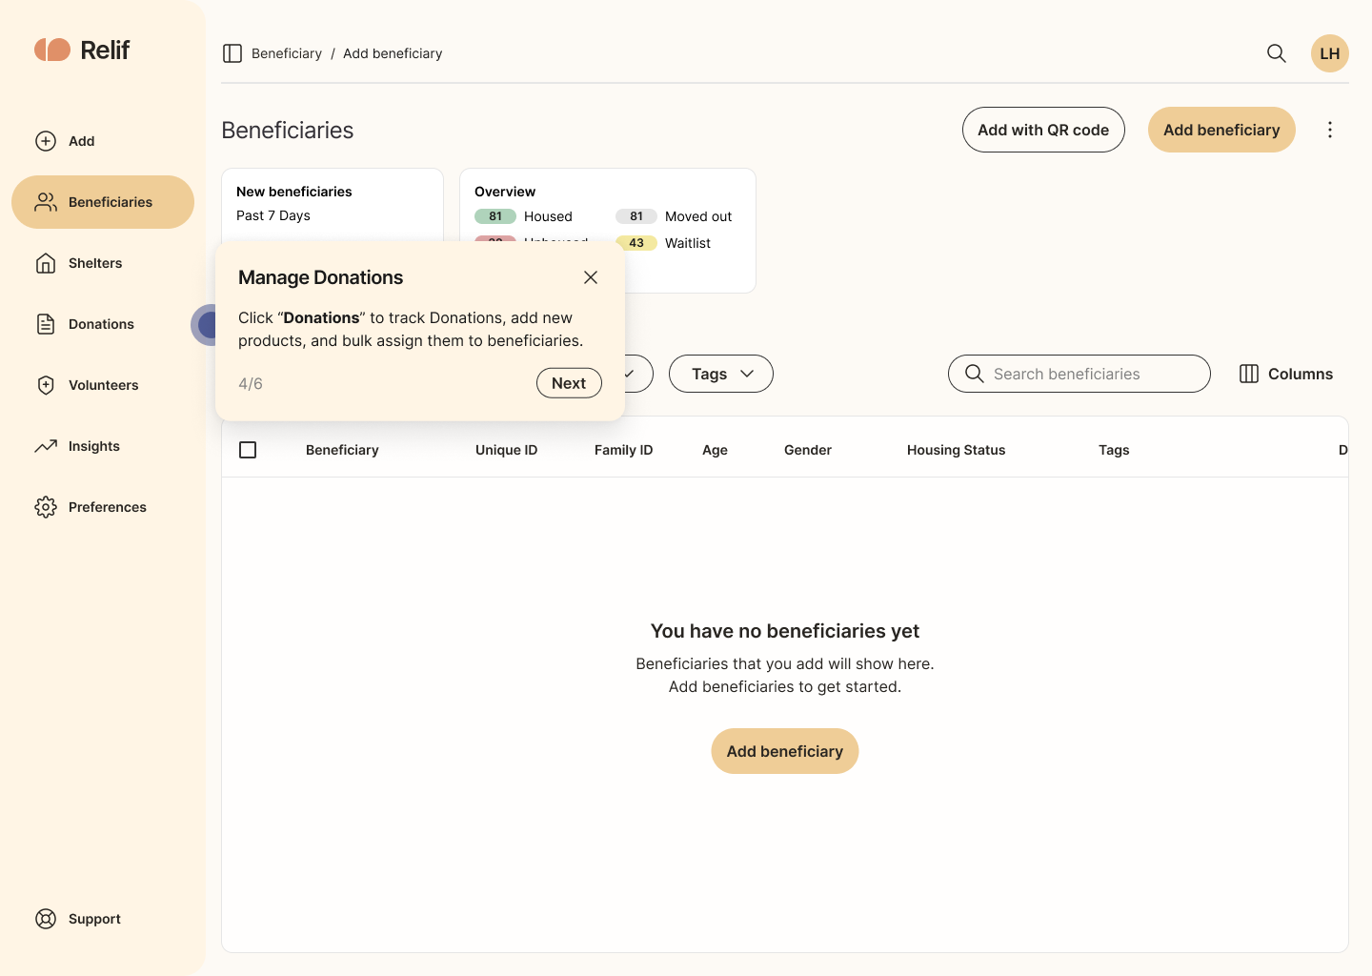The height and width of the screenshot is (976, 1372).
Task: Open the LH user avatar
Action: 1330,53
